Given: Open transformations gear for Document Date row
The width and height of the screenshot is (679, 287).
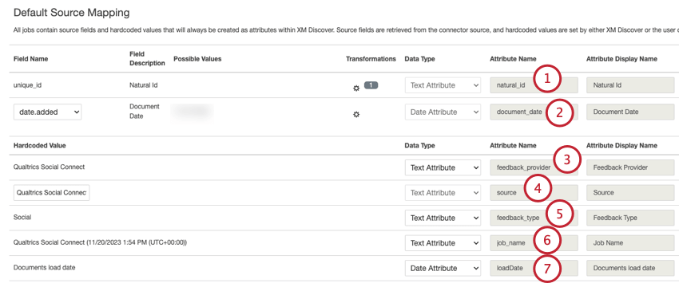Looking at the screenshot, I should pos(356,115).
